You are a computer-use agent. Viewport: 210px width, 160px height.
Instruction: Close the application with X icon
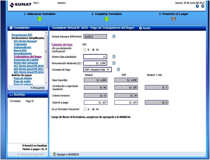(203, 6)
